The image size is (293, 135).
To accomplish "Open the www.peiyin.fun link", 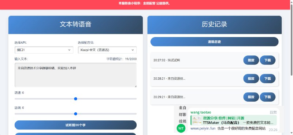I will [x=203, y=128].
